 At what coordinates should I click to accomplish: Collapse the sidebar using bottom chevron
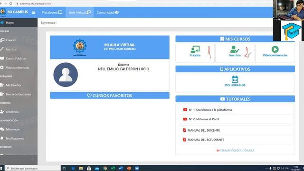point(32,160)
